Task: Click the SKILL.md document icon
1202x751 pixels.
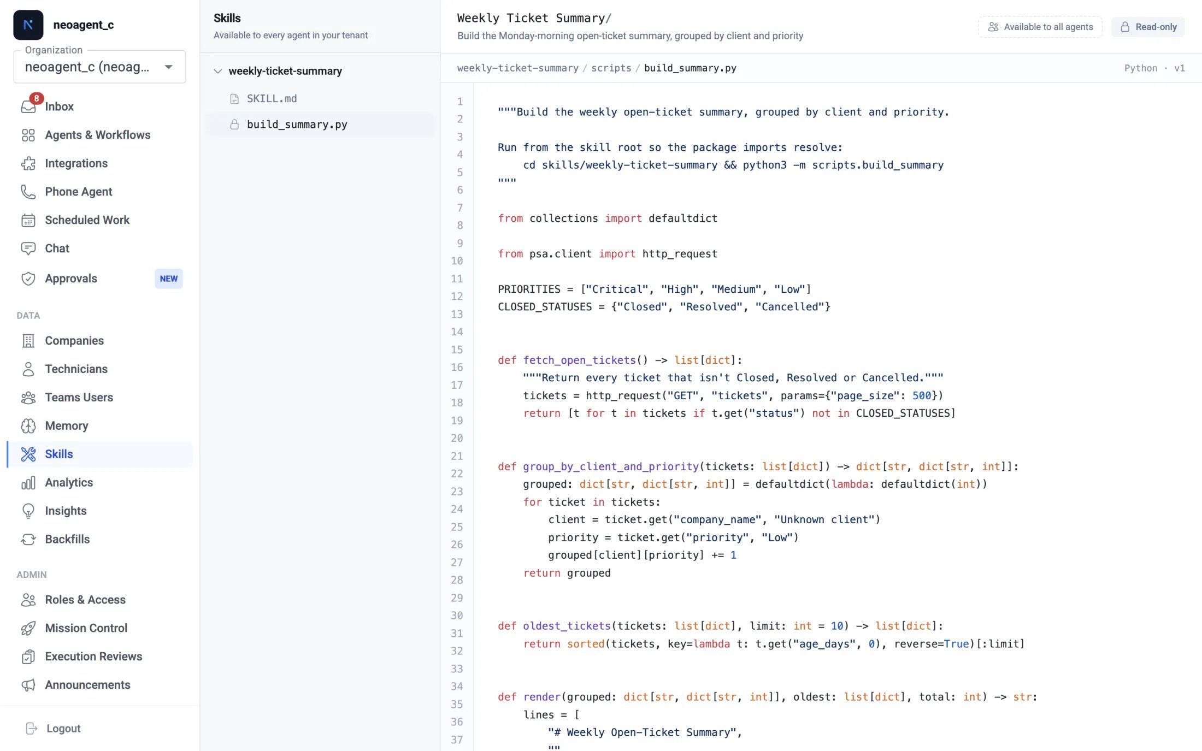Action: pos(234,99)
